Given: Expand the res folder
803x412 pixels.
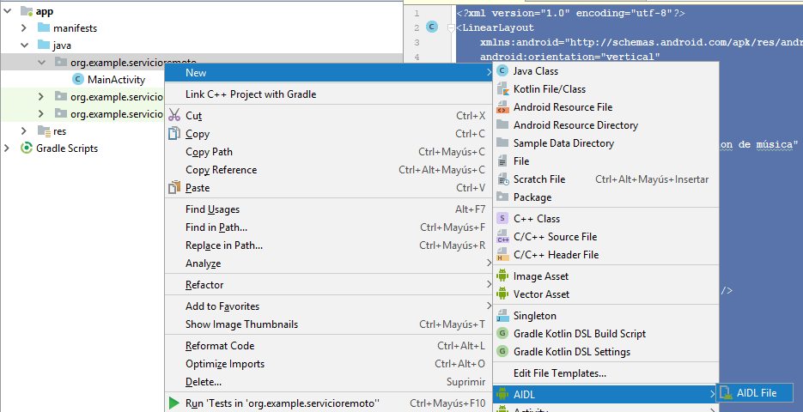Looking at the screenshot, I should pyautogui.click(x=25, y=131).
